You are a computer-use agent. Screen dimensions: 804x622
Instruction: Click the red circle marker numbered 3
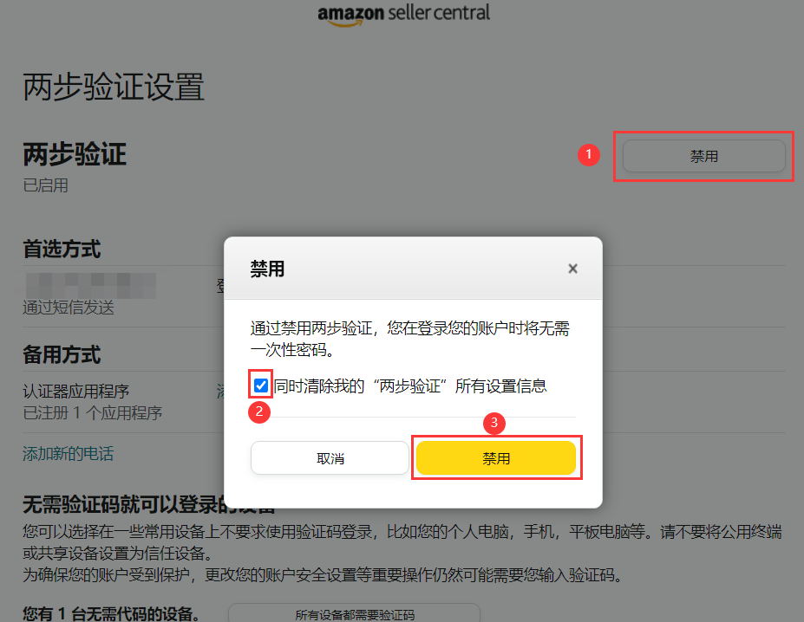494,423
